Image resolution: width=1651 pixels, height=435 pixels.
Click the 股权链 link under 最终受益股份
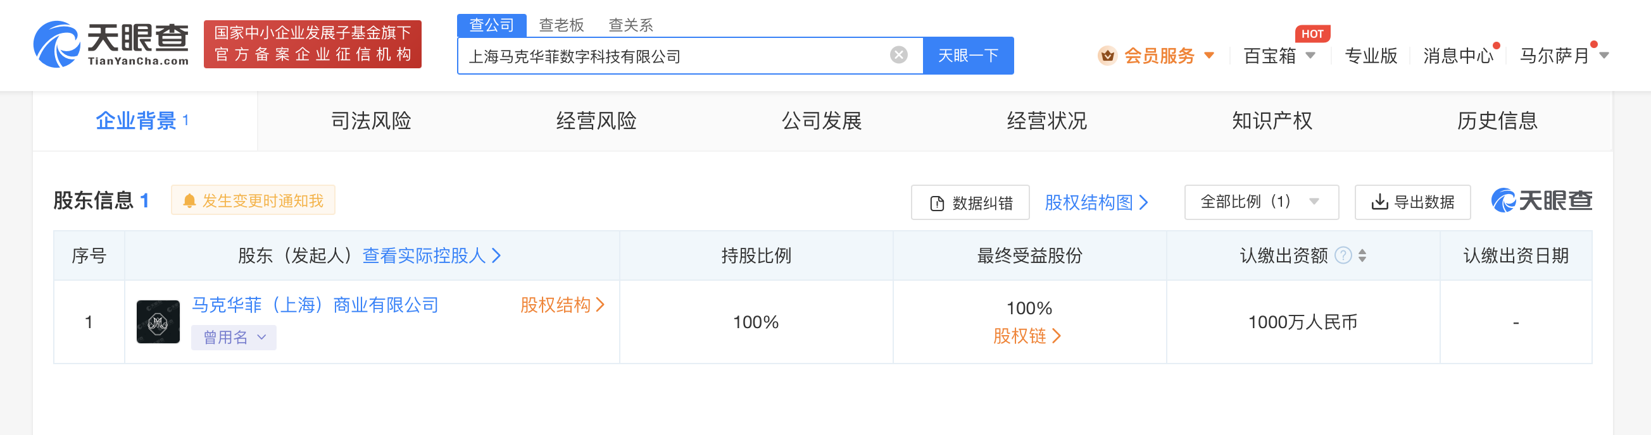pyautogui.click(x=1027, y=336)
